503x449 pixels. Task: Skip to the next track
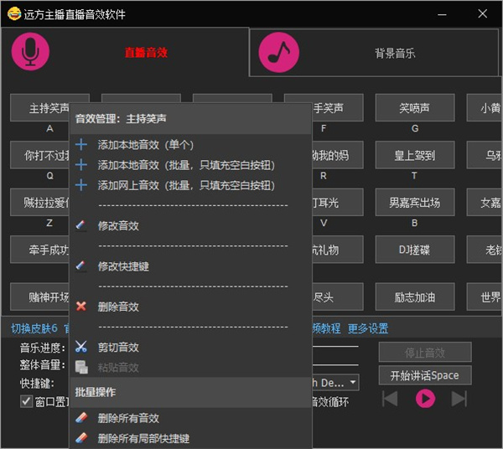459,399
